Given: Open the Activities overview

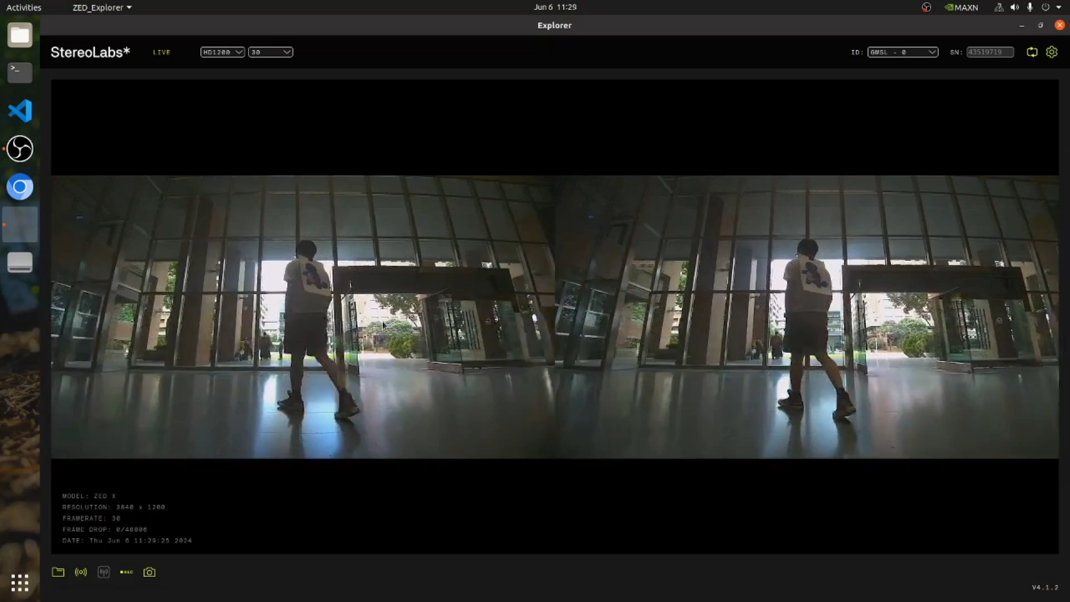Looking at the screenshot, I should [x=23, y=7].
